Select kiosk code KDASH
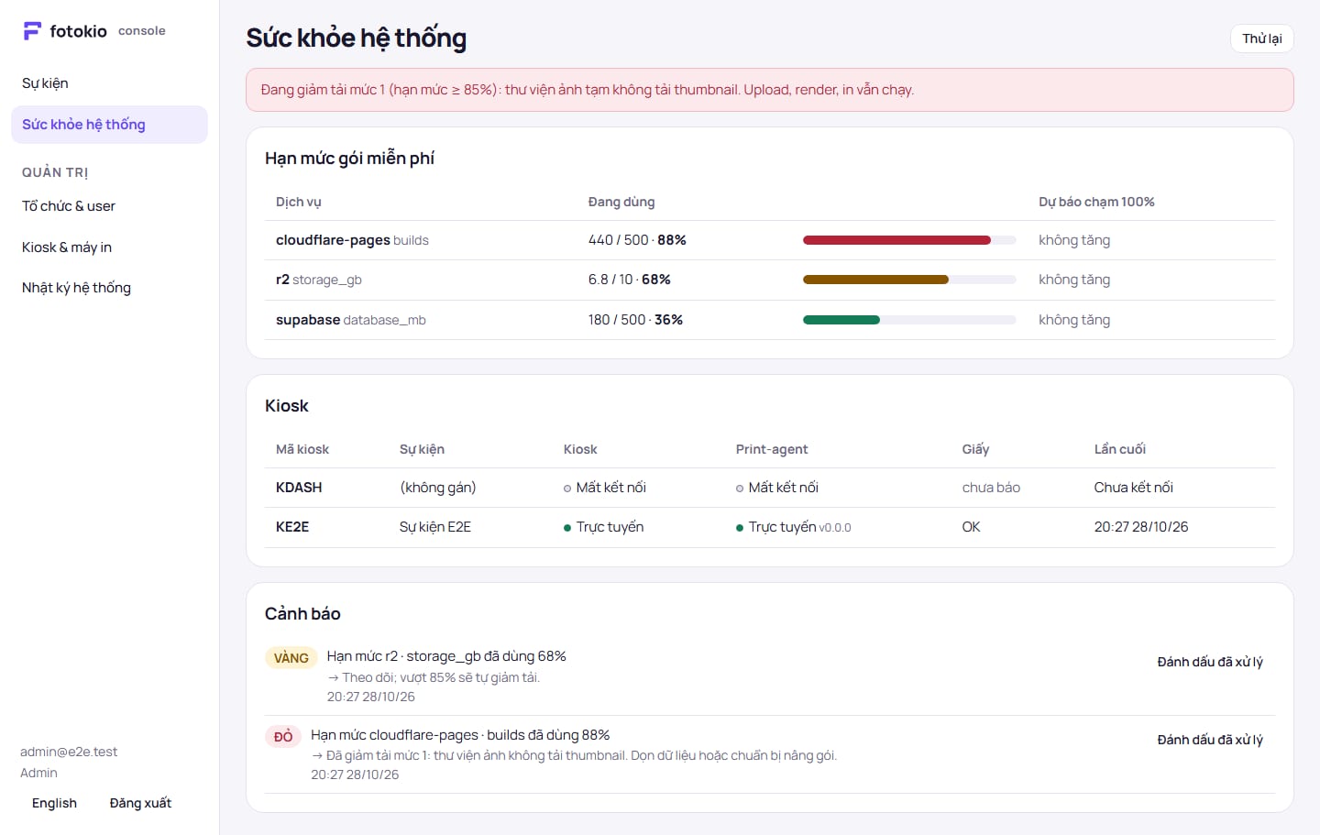The width and height of the screenshot is (1320, 835). tap(299, 488)
